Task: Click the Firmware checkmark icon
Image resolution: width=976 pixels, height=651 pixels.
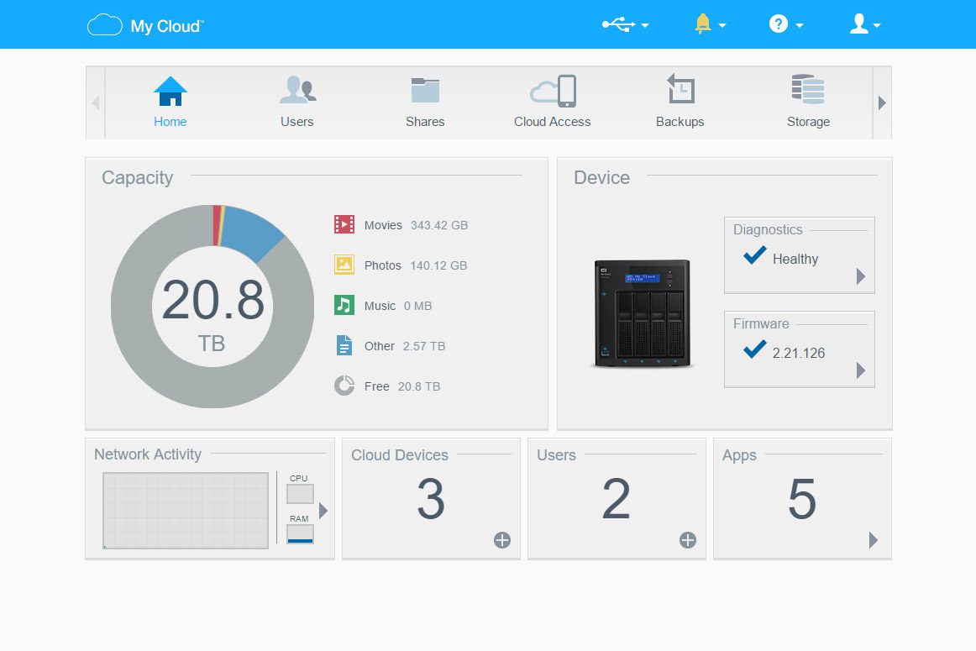Action: pos(754,349)
